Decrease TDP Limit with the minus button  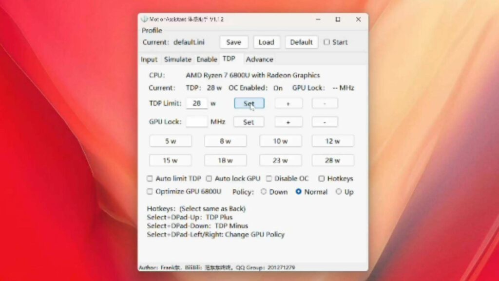coord(325,103)
